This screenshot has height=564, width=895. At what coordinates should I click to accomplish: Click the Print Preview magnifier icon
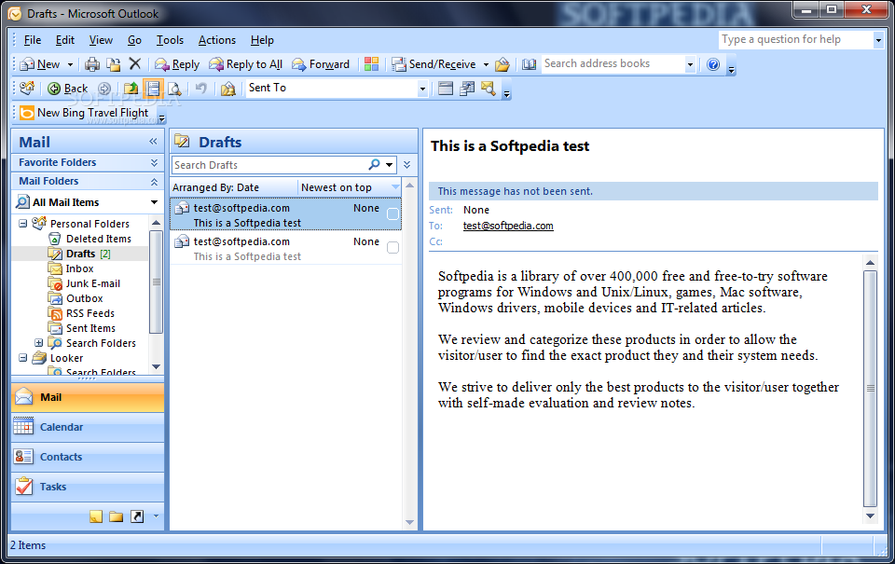pyautogui.click(x=174, y=89)
